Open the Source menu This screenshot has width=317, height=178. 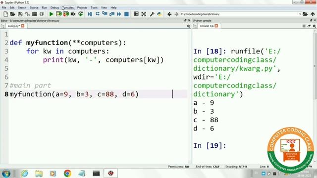tap(34, 8)
